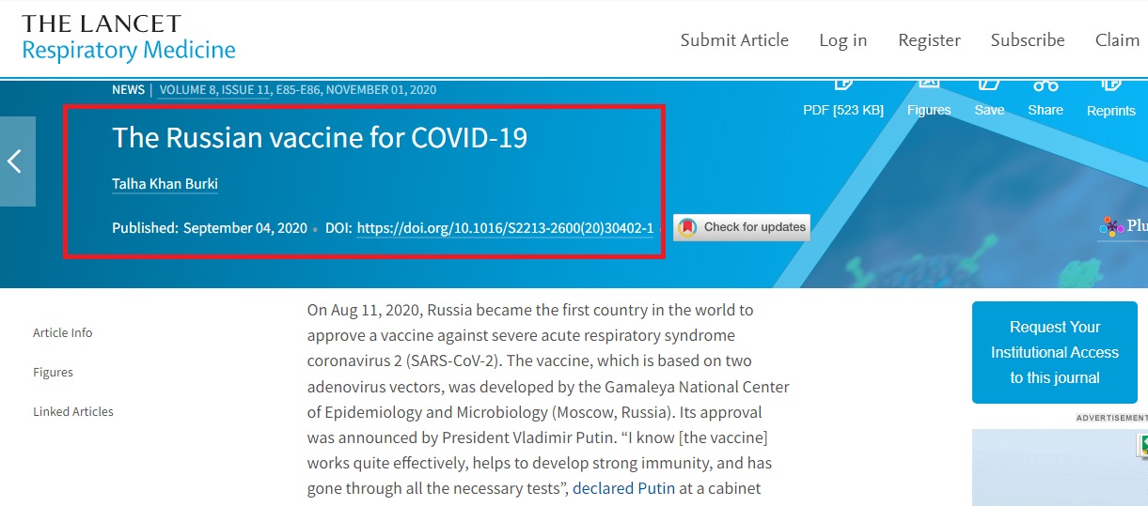Click the article title 'The Russian vaccine for COVID-19'
The width and height of the screenshot is (1148, 506).
pyautogui.click(x=320, y=138)
